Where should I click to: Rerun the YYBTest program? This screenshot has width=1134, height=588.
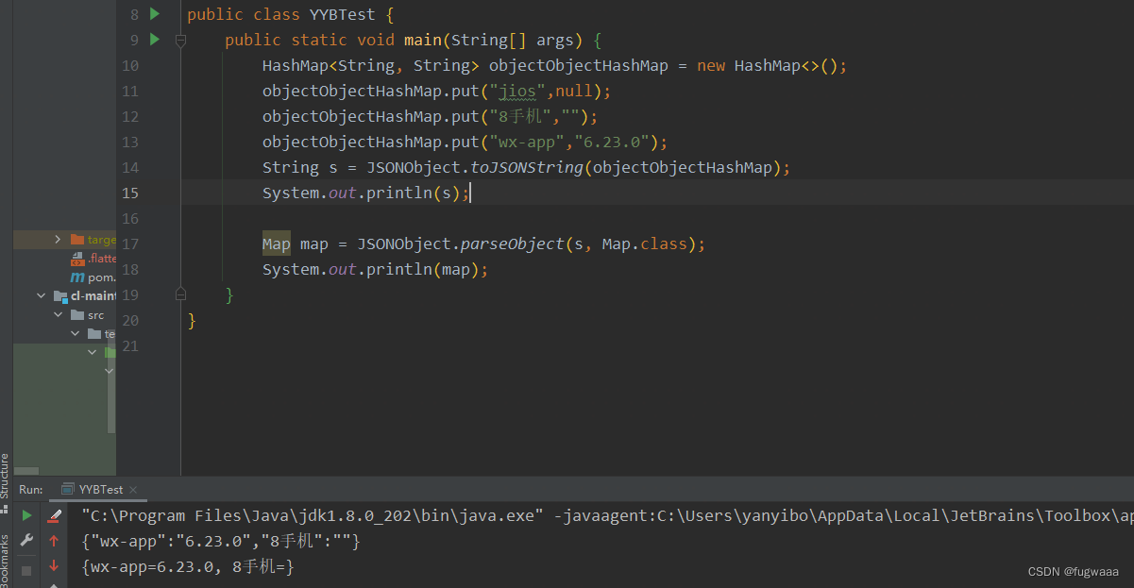click(x=26, y=516)
